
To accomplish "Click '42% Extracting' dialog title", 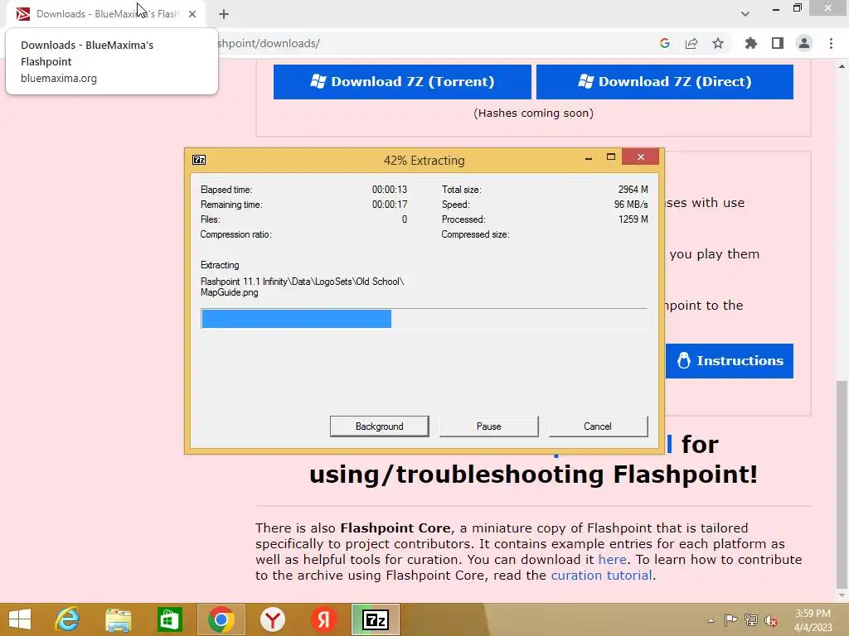I will click(x=424, y=160).
